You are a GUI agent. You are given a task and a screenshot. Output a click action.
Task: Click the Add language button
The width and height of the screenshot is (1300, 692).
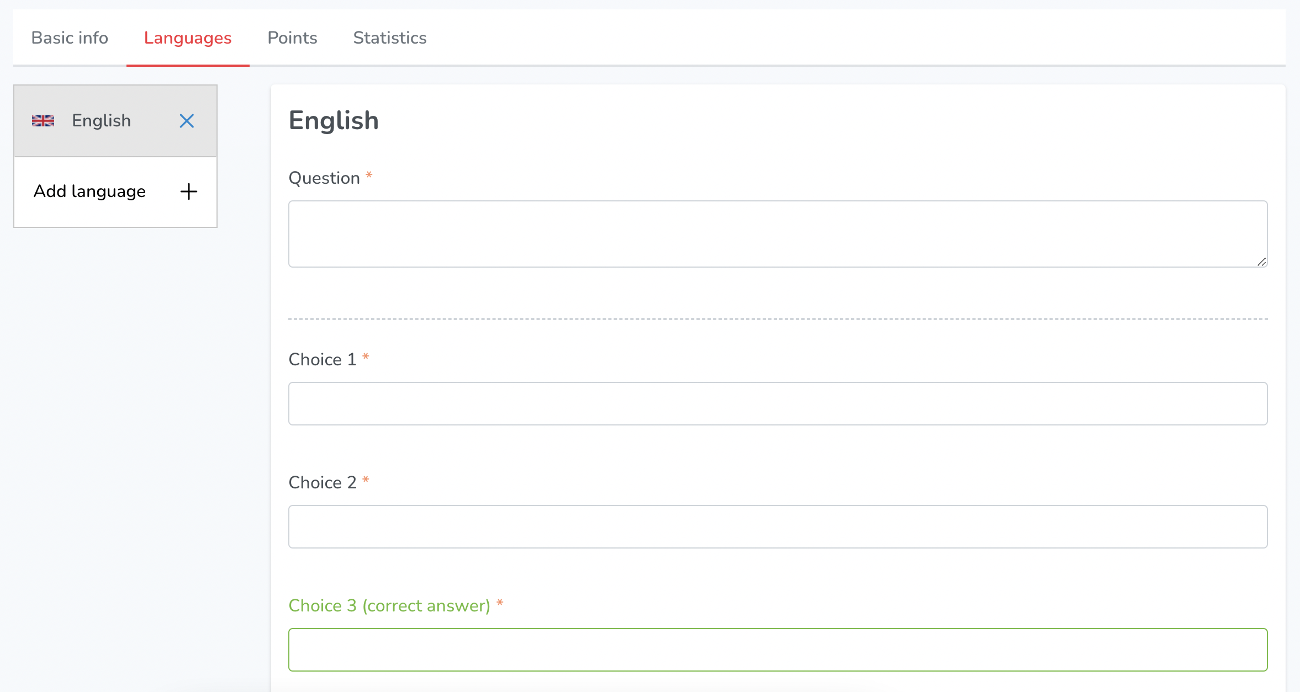(x=90, y=191)
